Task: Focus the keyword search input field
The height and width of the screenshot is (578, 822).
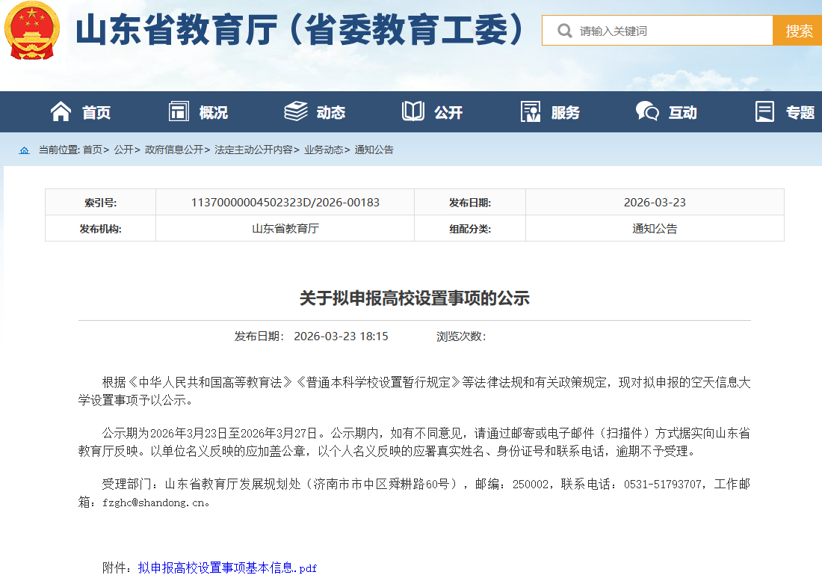Action: pyautogui.click(x=673, y=31)
